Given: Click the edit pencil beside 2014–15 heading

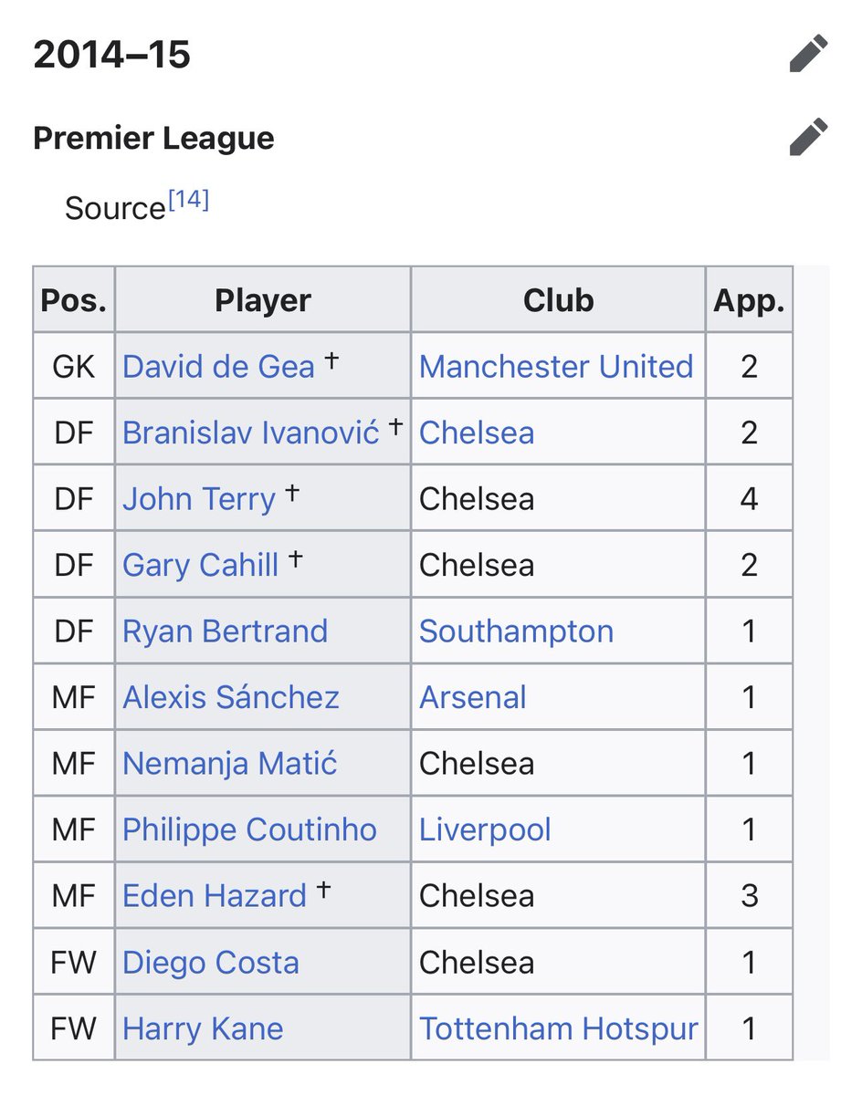Looking at the screenshot, I should click(808, 54).
